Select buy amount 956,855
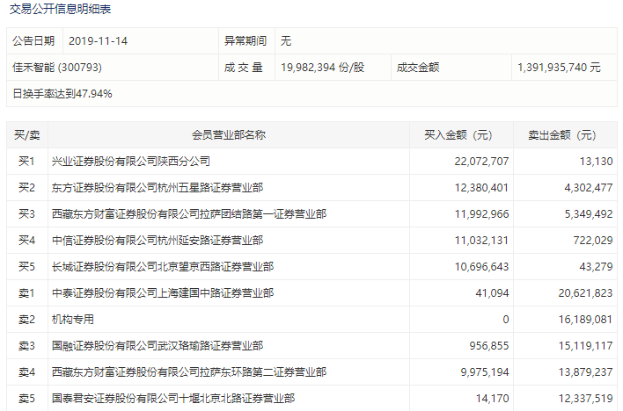 (x=489, y=346)
